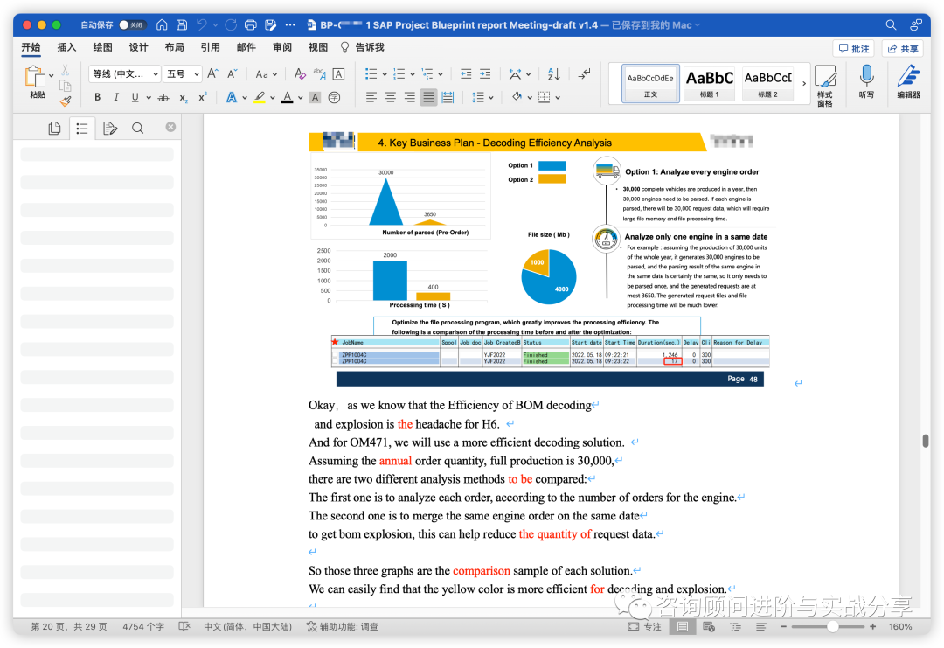Increase paragraph indent
Screen dimensions: 944x648
coord(485,73)
